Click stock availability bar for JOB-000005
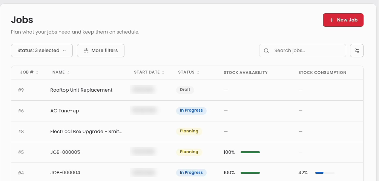This screenshot has width=379, height=181. (250, 152)
